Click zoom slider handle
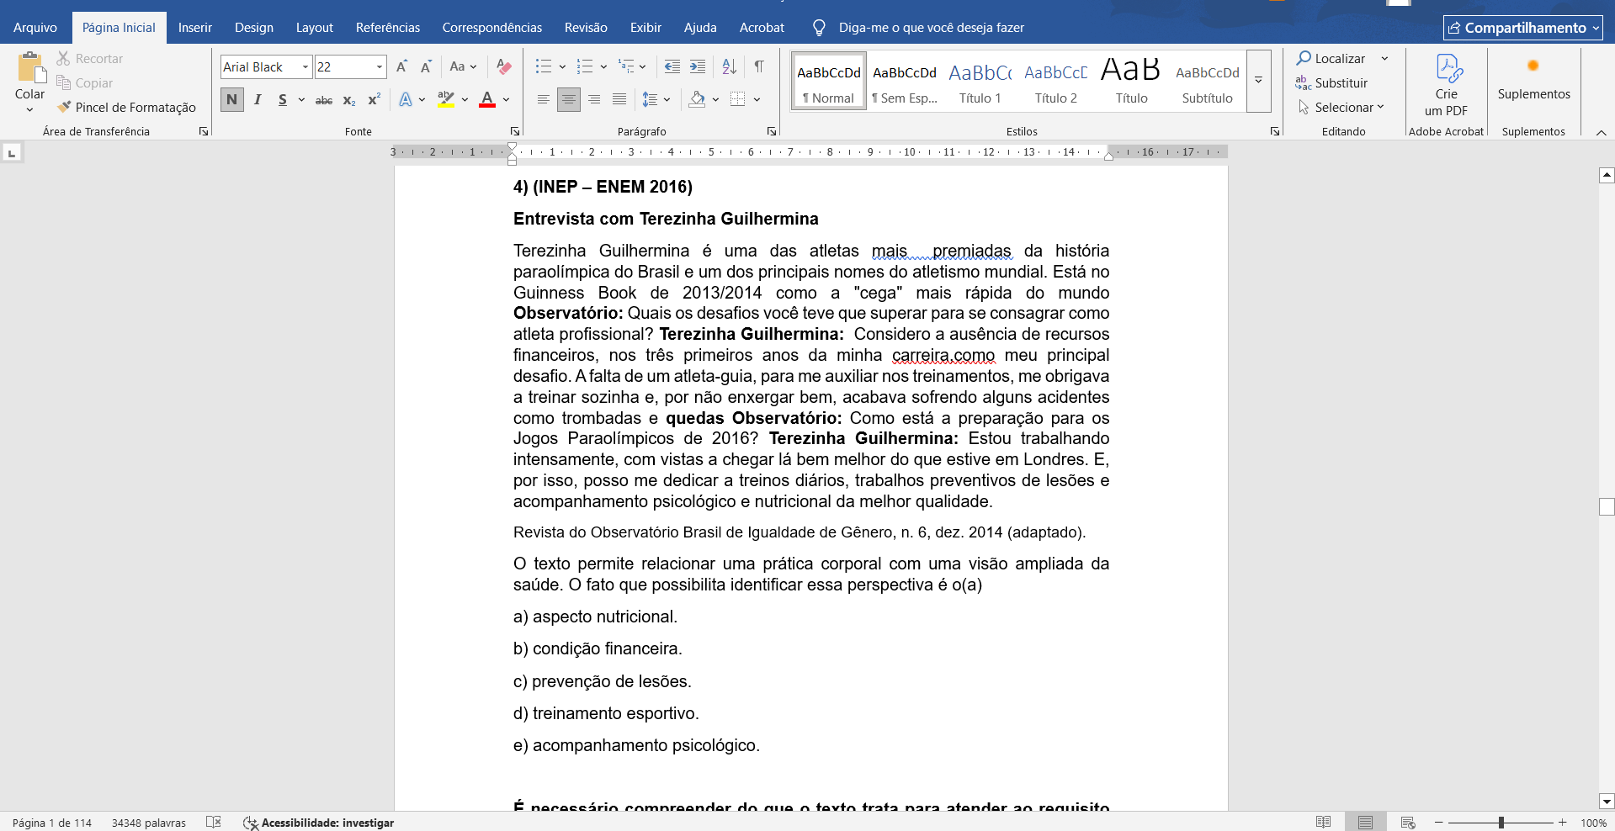 (1501, 822)
